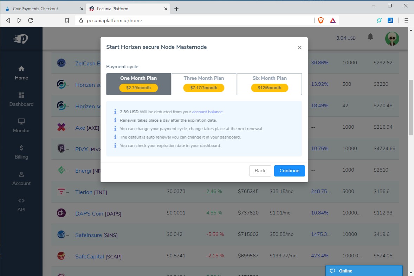Open the account balance link

coord(207,112)
